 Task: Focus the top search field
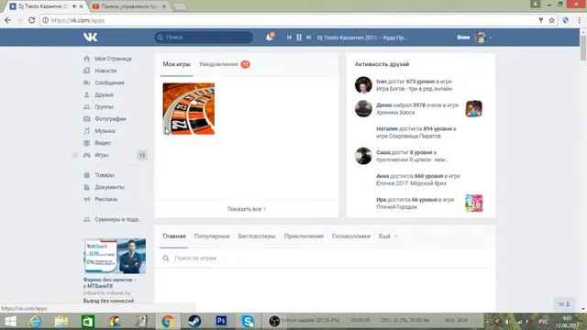tap(204, 37)
